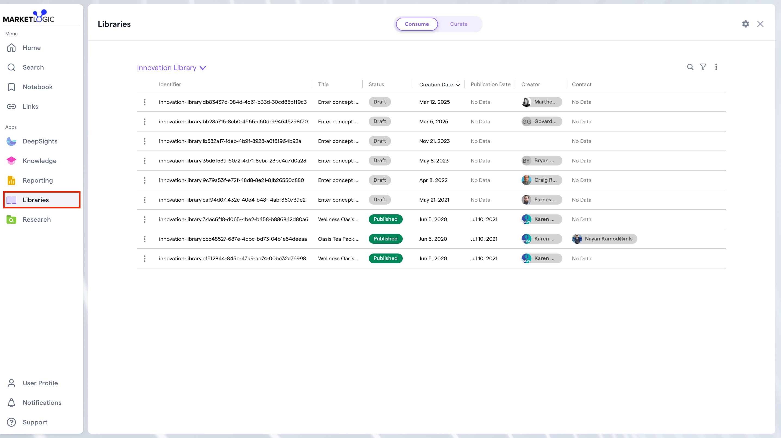Click Karen creator chip in 34ac6f18 row
781x438 pixels.
click(541, 219)
